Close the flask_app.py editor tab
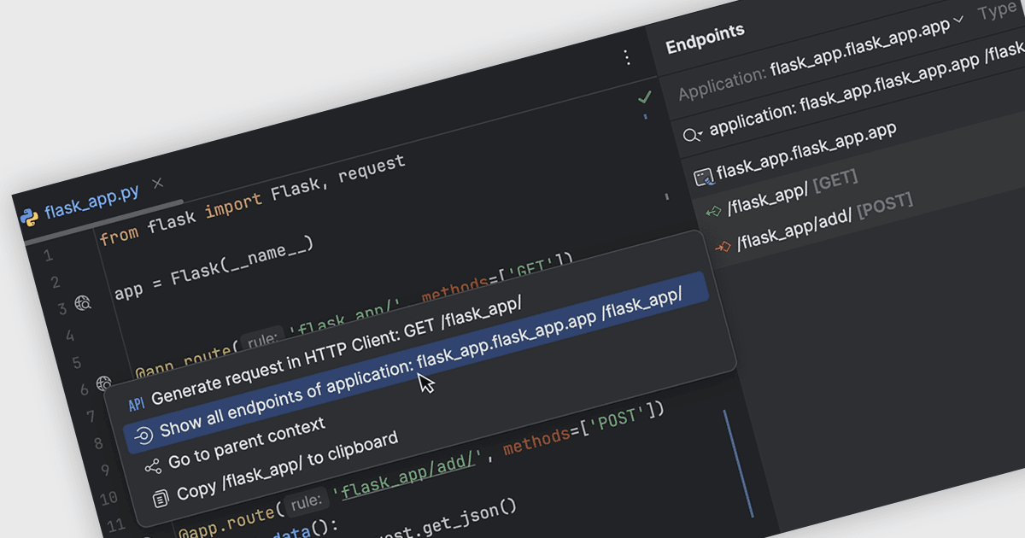This screenshot has height=538, width=1025. tap(157, 183)
